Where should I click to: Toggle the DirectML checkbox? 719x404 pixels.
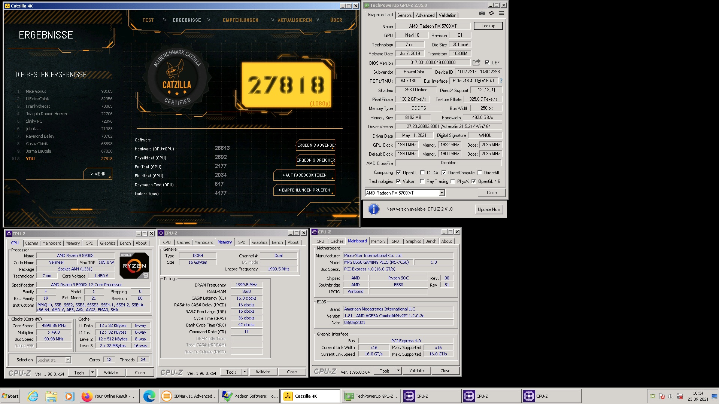[480, 173]
